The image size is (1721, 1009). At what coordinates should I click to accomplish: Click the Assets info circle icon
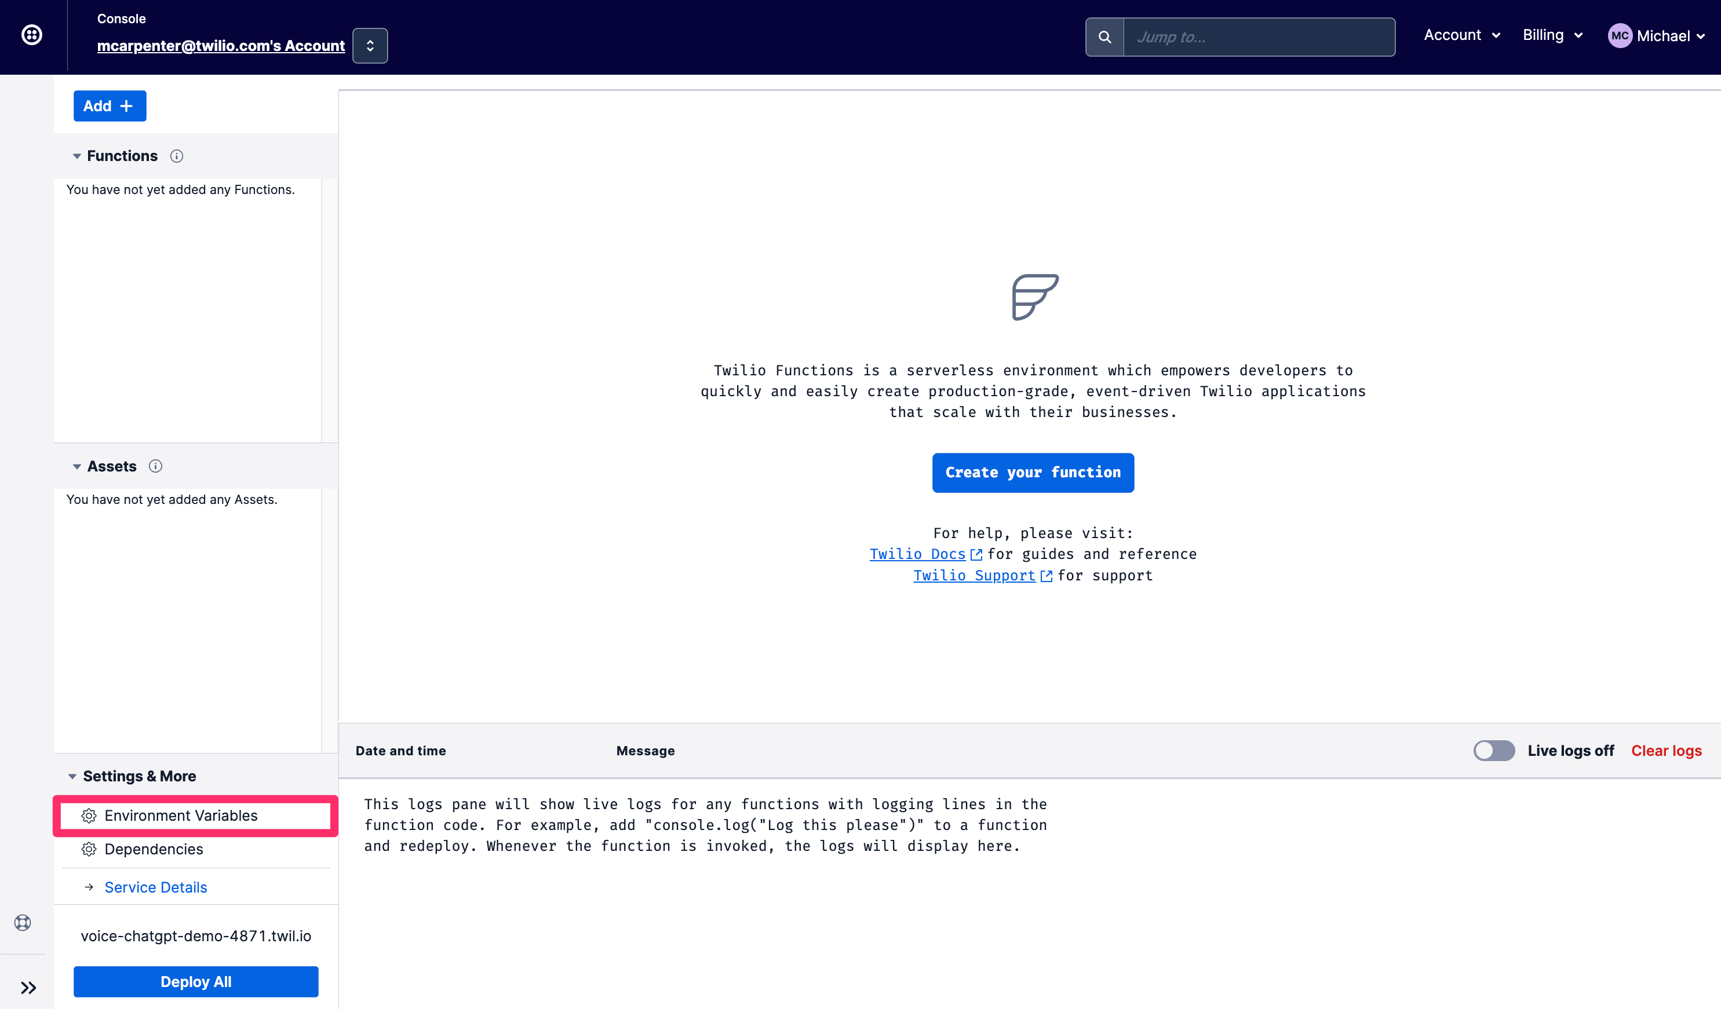pyautogui.click(x=155, y=466)
